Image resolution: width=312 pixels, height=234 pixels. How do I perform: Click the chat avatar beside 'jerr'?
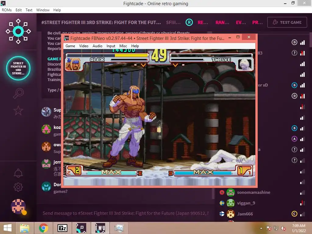pos(46,164)
